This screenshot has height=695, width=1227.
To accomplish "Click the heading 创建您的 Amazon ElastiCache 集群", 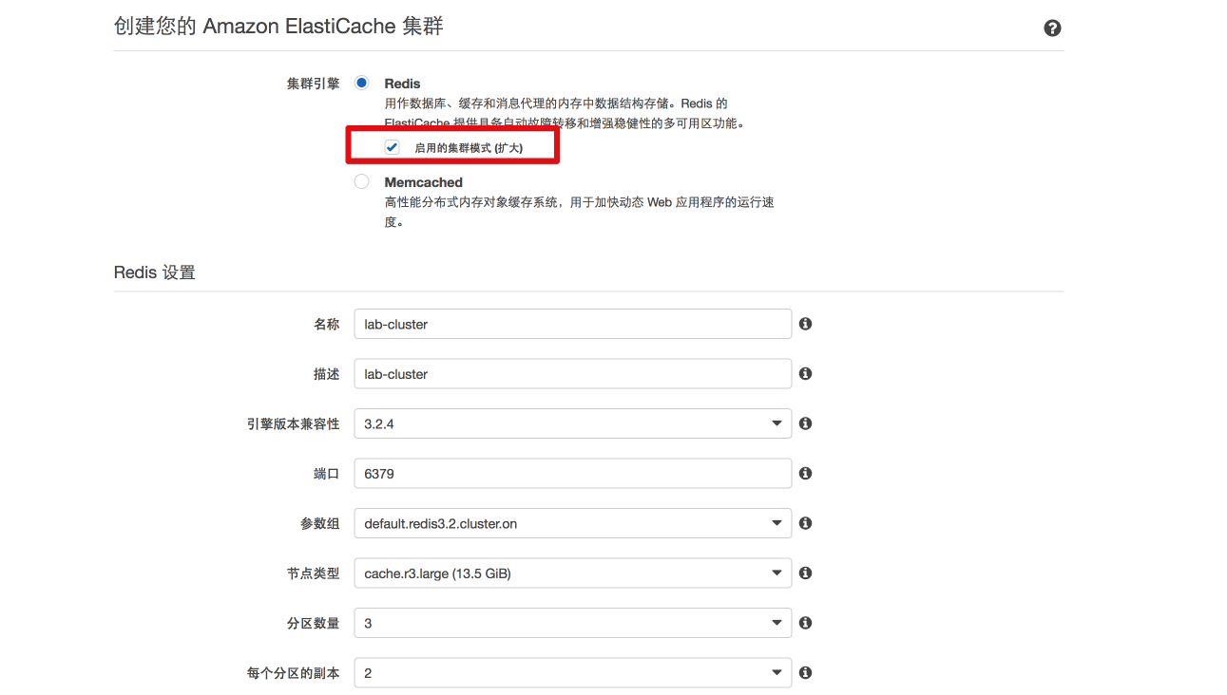I will (x=278, y=27).
